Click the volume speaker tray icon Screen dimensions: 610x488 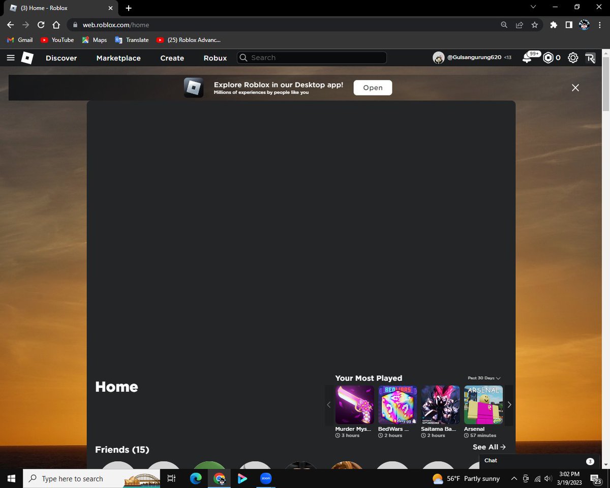[548, 478]
